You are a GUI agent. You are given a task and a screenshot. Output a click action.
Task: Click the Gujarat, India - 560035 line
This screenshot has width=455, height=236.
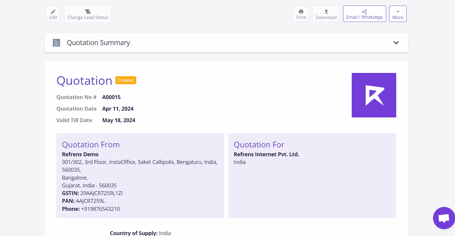[89, 186]
